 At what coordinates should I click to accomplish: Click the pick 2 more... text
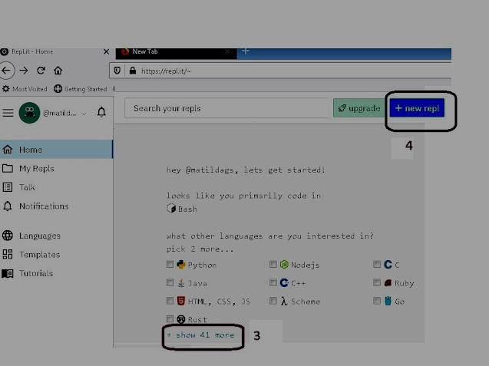pos(200,249)
